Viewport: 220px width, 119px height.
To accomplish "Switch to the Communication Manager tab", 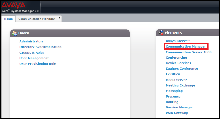I will click(37, 19).
